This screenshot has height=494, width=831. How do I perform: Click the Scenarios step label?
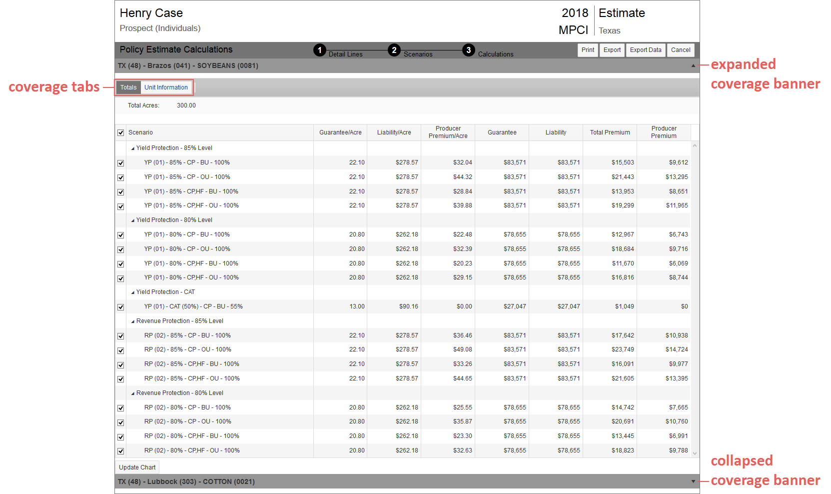pos(418,54)
